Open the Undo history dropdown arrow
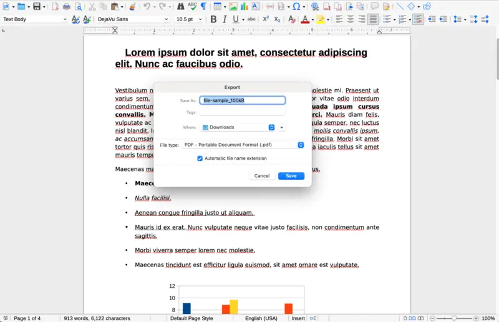 point(154,7)
